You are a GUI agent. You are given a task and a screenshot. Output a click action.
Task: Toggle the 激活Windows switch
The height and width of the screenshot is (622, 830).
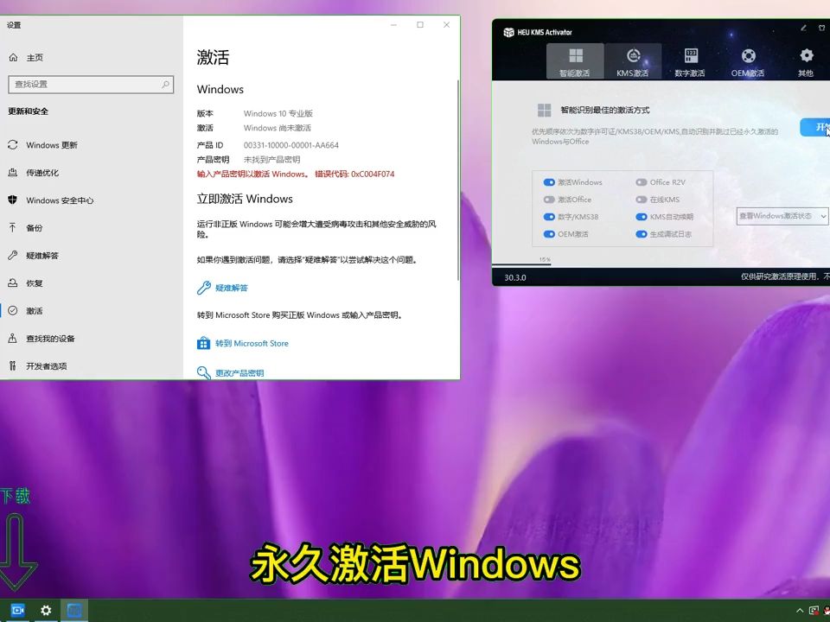(x=549, y=182)
